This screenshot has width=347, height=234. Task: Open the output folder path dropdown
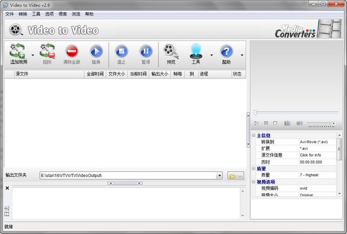coord(220,175)
